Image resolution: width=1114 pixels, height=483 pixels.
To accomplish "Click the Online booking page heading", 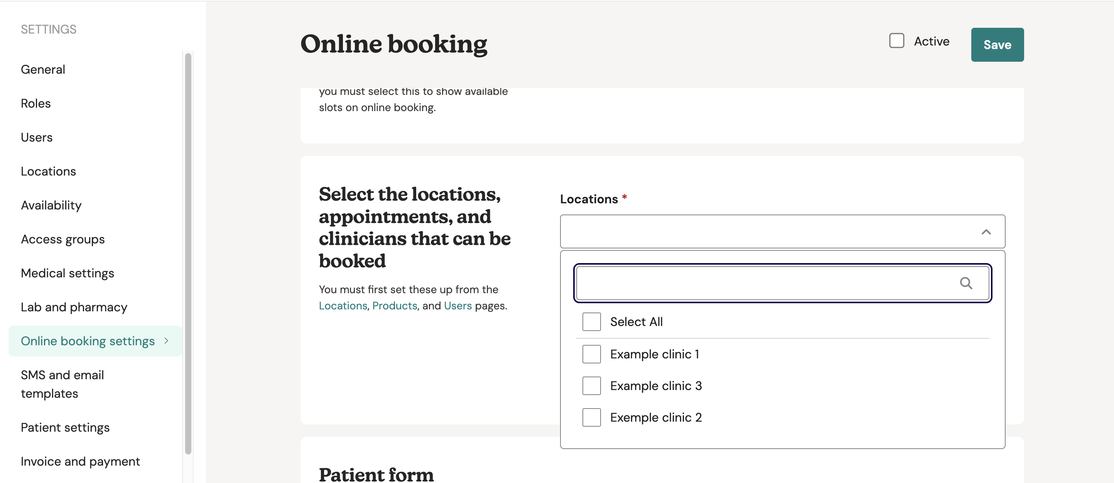I will [x=393, y=44].
